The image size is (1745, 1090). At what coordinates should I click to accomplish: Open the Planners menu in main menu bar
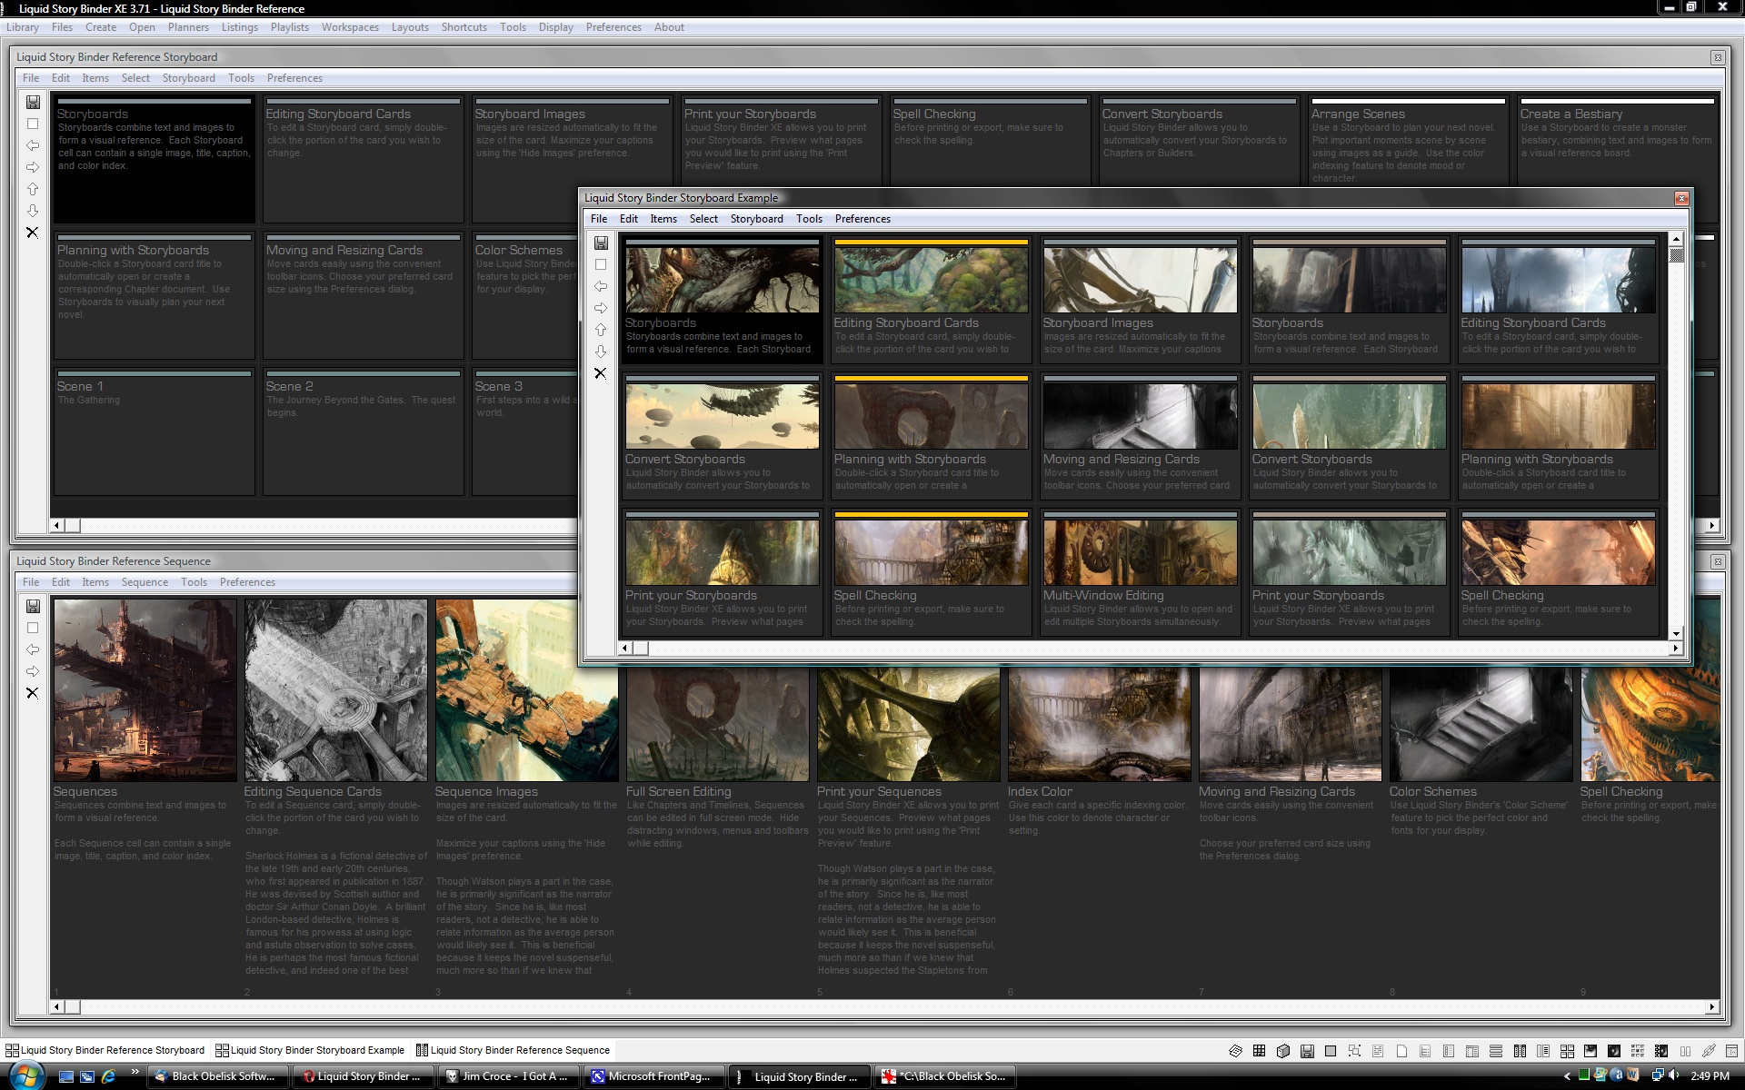(x=188, y=27)
